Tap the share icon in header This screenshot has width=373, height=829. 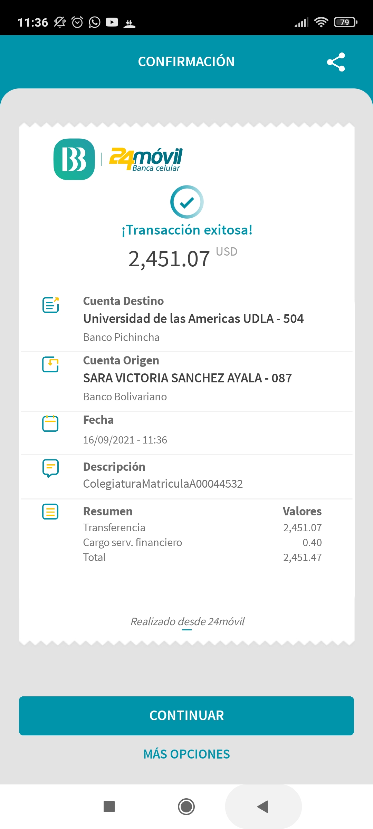pos(336,62)
